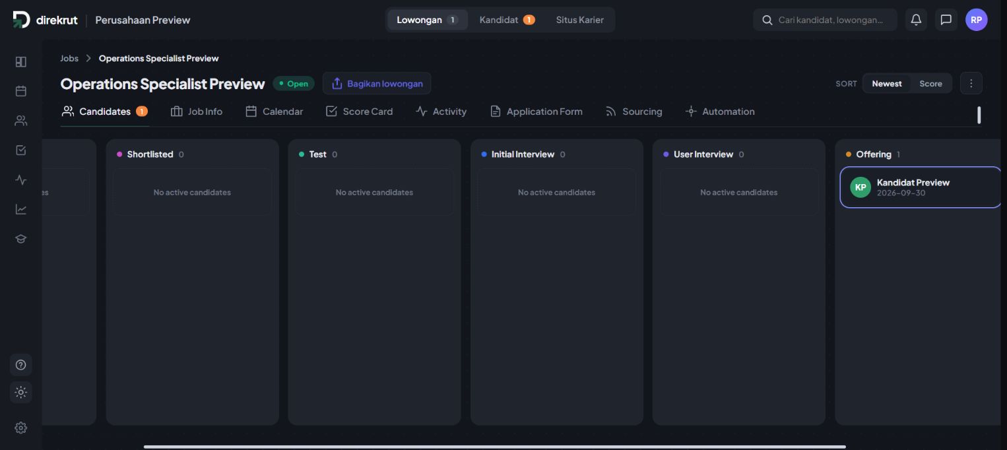Image resolution: width=1007 pixels, height=450 pixels.
Task: Go to Situs Karier in top navigation
Action: click(x=580, y=20)
